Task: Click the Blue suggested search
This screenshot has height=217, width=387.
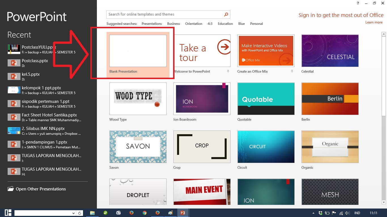Action: [242, 24]
